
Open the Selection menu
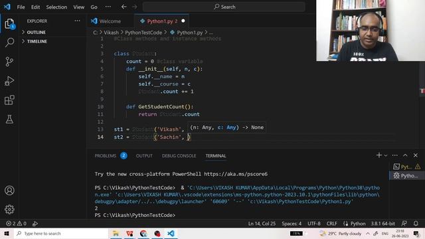pos(56,7)
